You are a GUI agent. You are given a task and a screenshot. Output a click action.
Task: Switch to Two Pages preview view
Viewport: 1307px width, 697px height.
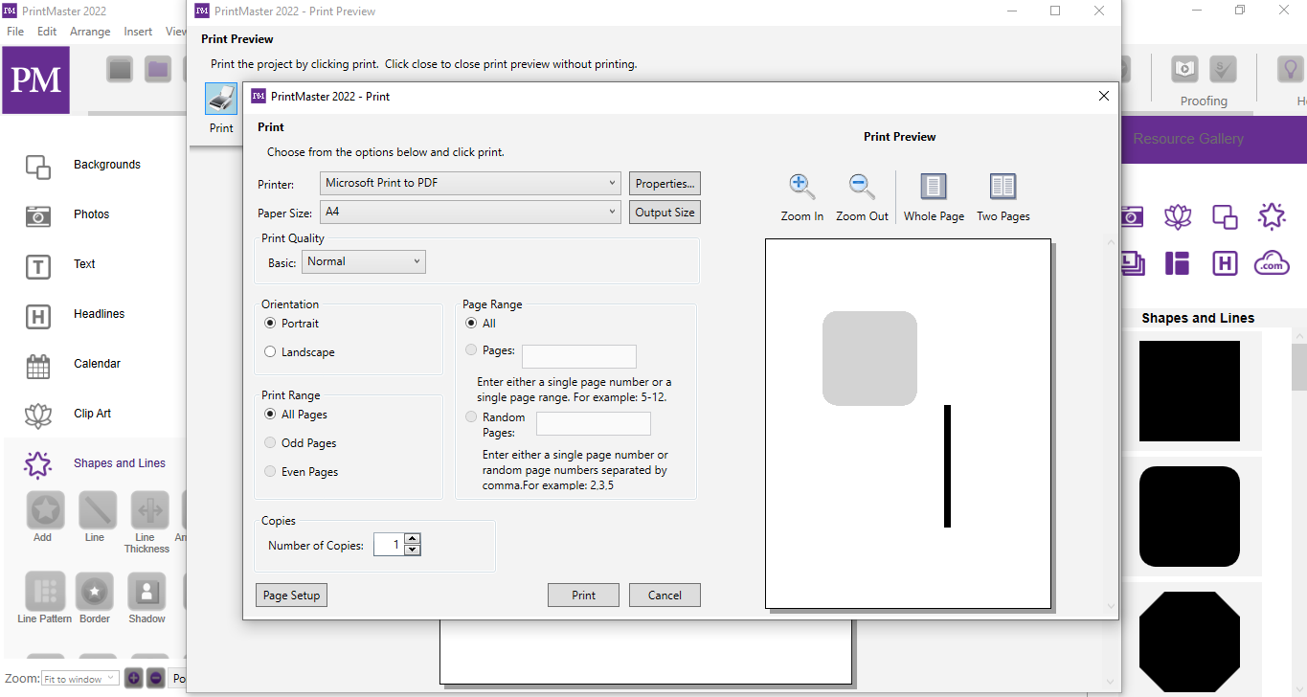click(x=1003, y=186)
